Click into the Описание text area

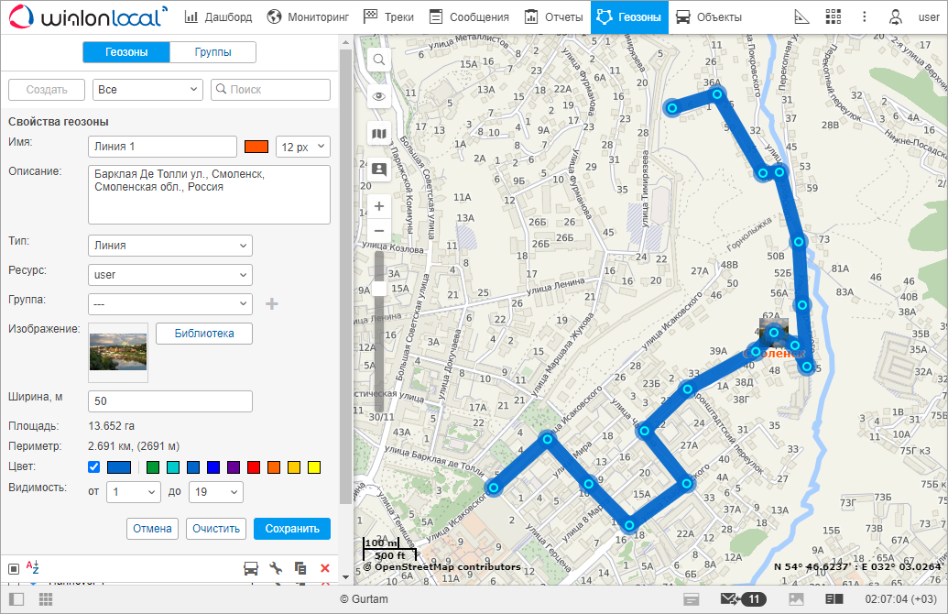click(209, 195)
